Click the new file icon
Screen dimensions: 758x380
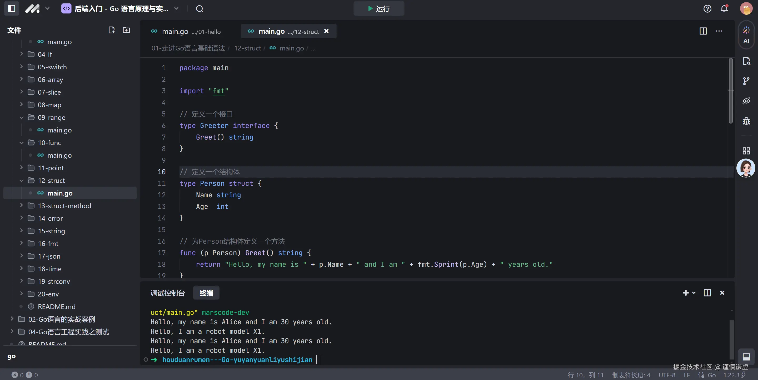pyautogui.click(x=111, y=30)
